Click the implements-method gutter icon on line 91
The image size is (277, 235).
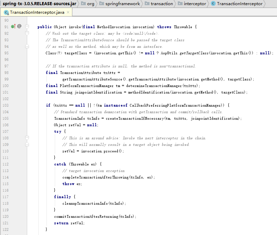13,26
